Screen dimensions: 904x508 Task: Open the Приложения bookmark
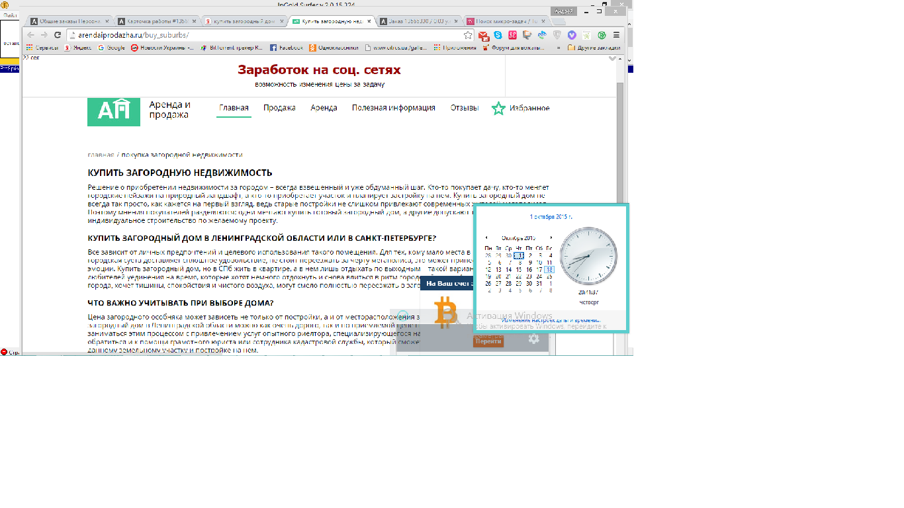pos(455,48)
